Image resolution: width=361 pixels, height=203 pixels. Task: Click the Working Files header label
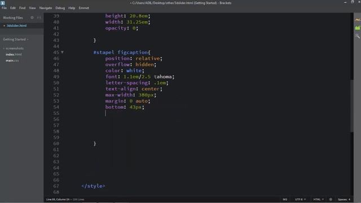[x=13, y=17]
